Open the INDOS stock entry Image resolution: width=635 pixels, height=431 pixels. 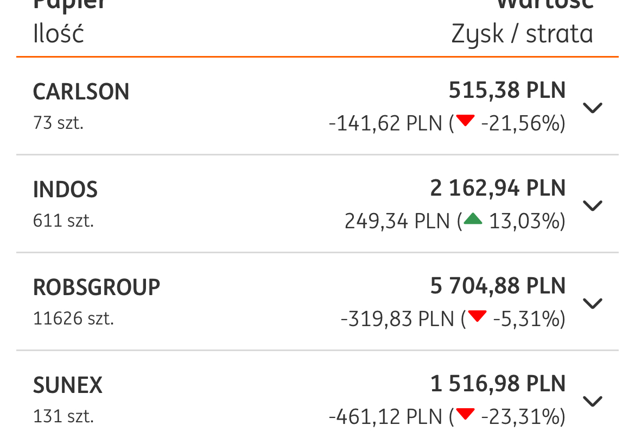pyautogui.click(x=66, y=190)
